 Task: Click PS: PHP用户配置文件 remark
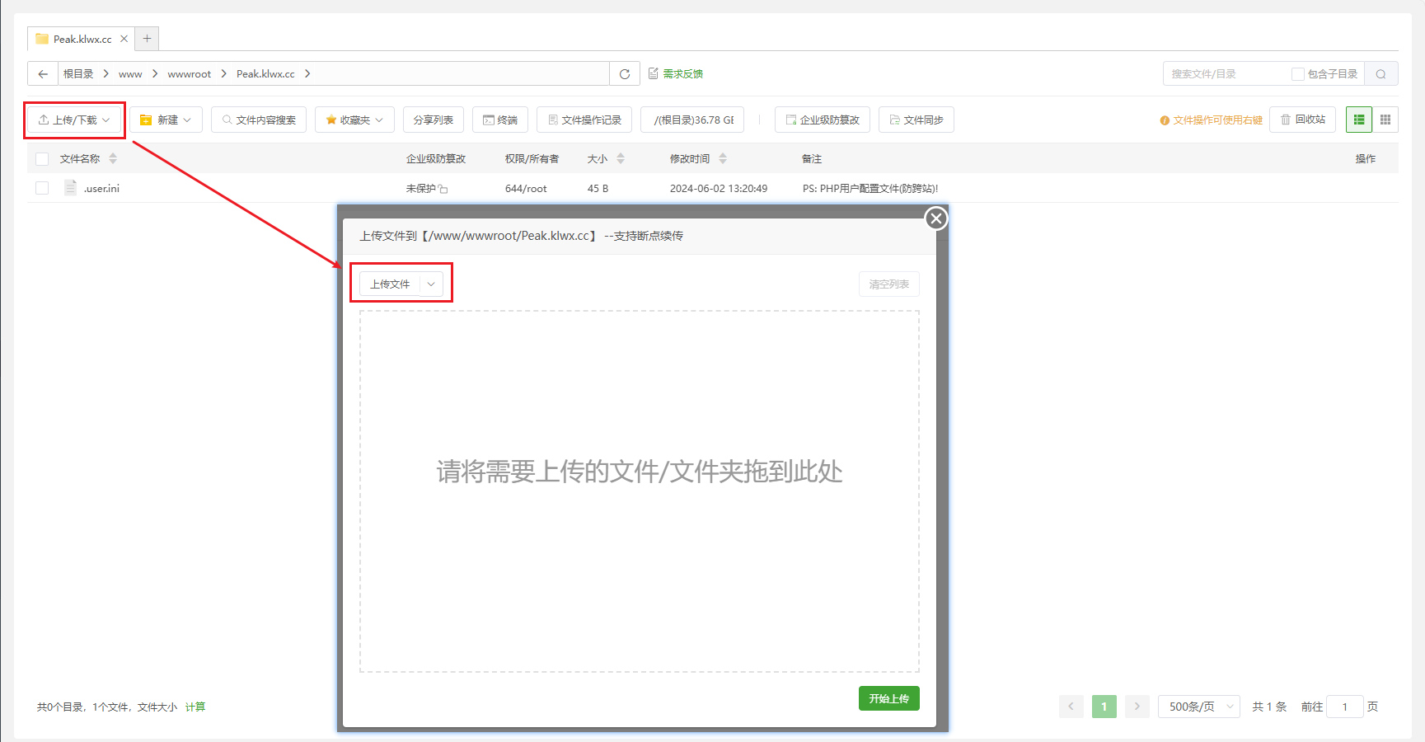[x=870, y=188]
